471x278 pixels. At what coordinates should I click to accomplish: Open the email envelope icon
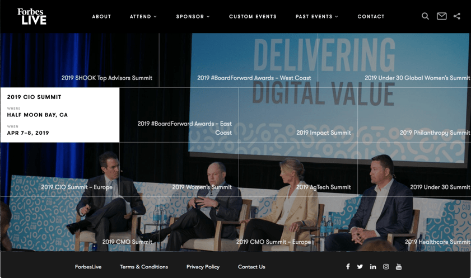[441, 16]
